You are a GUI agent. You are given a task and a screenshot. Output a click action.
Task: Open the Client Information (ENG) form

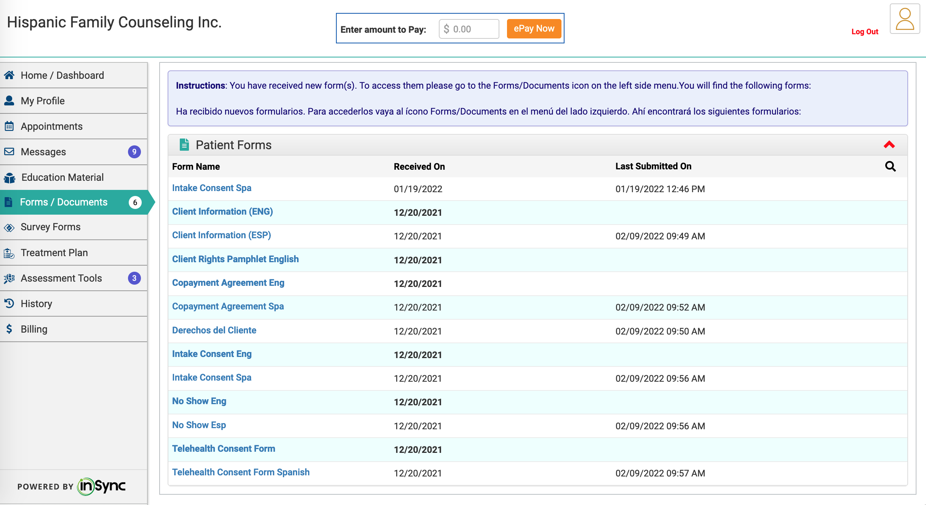tap(222, 212)
